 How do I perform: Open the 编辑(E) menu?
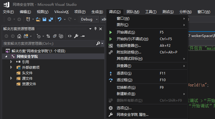click(x=25, y=12)
